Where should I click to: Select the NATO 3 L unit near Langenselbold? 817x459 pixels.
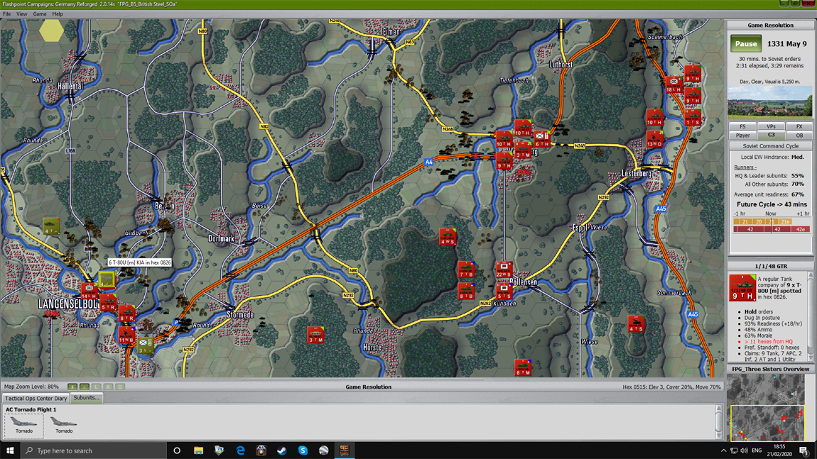click(146, 345)
